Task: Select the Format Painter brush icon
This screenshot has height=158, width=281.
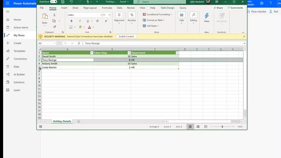Action: pyautogui.click(x=54, y=27)
